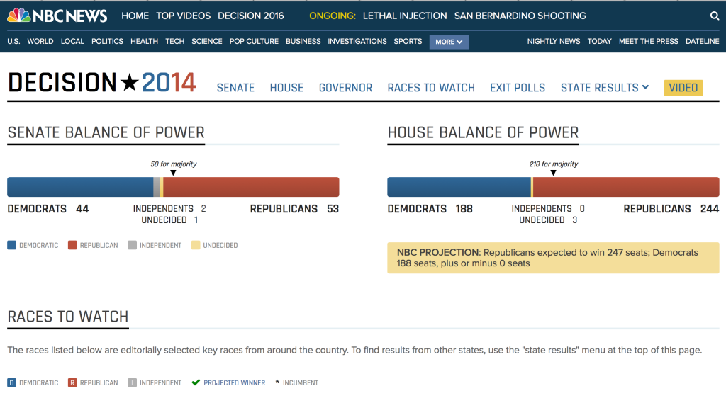Click the NBC News peacock logo
This screenshot has width=726, height=403.
[19, 16]
